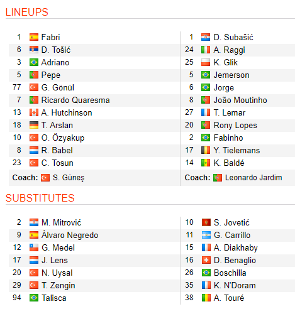Click the Turkish flag next to coach S. Güneş
The height and width of the screenshot is (309, 295).
[45, 178]
